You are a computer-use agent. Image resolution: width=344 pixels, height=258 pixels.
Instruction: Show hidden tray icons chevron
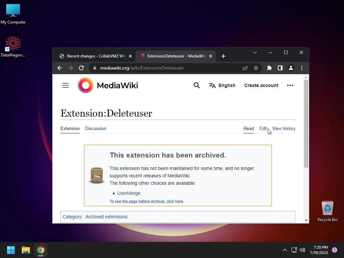285,250
